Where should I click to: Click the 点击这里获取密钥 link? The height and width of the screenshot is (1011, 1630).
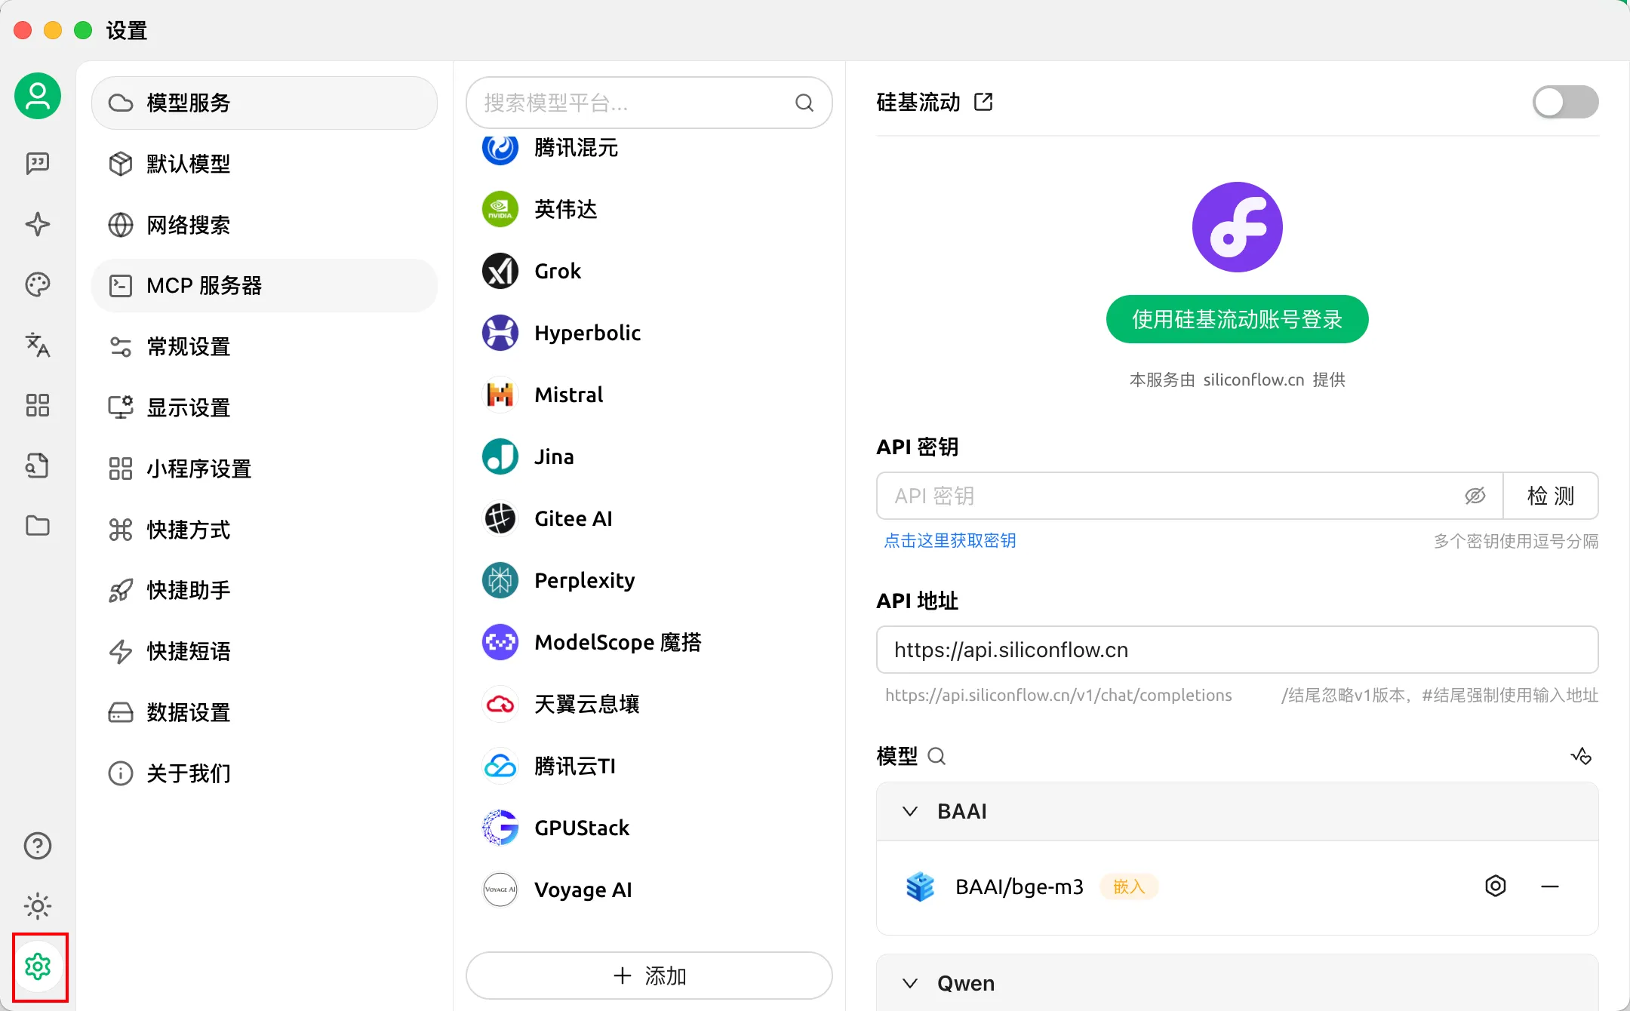point(949,540)
